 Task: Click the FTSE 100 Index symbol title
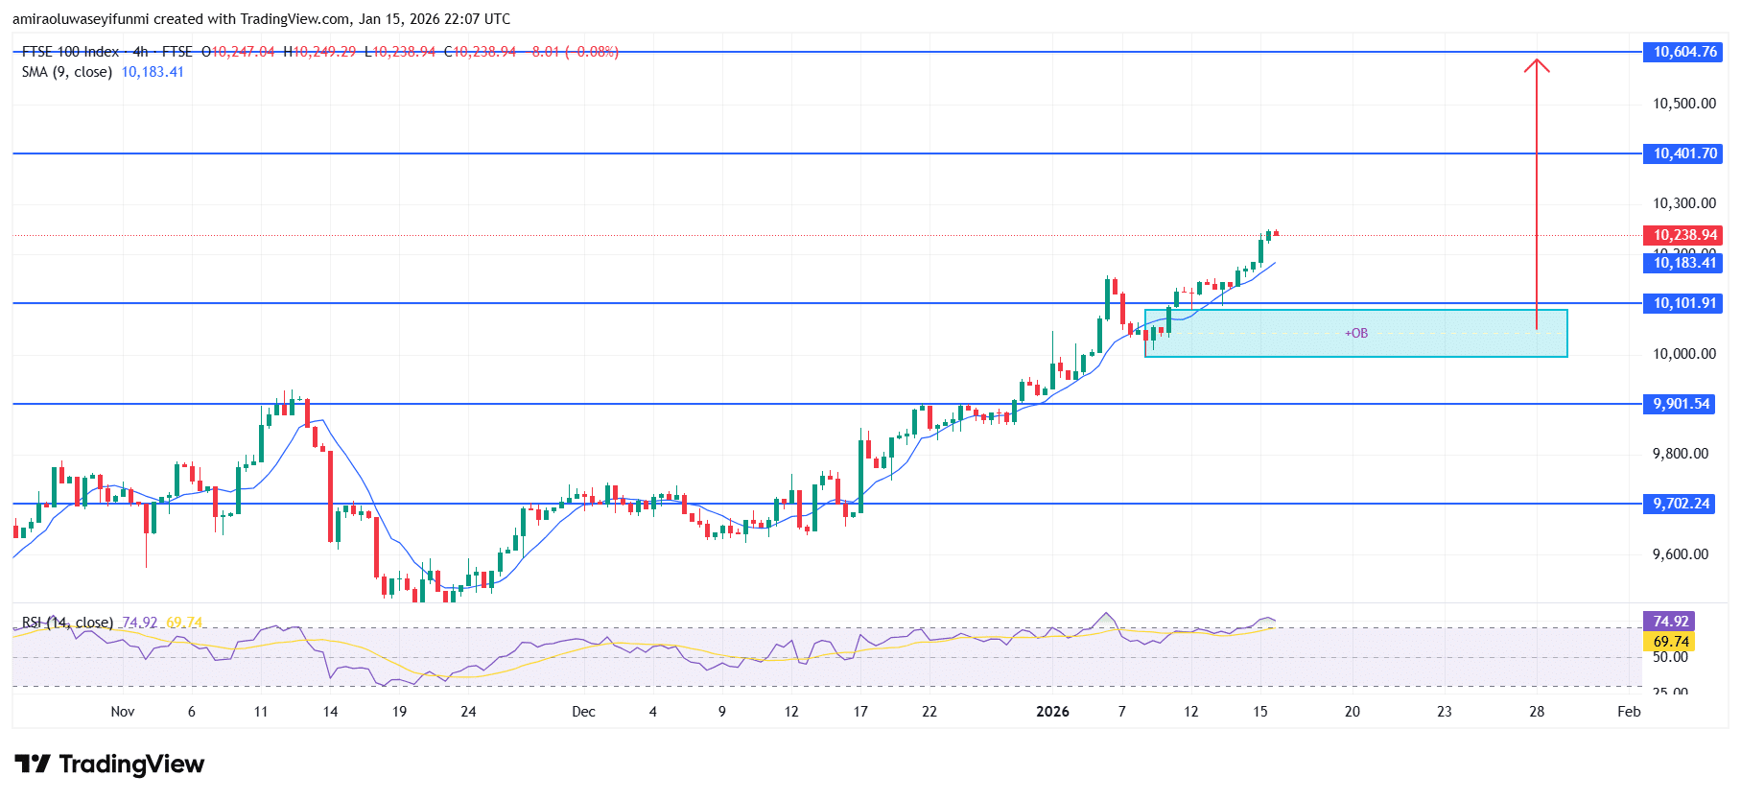click(70, 52)
